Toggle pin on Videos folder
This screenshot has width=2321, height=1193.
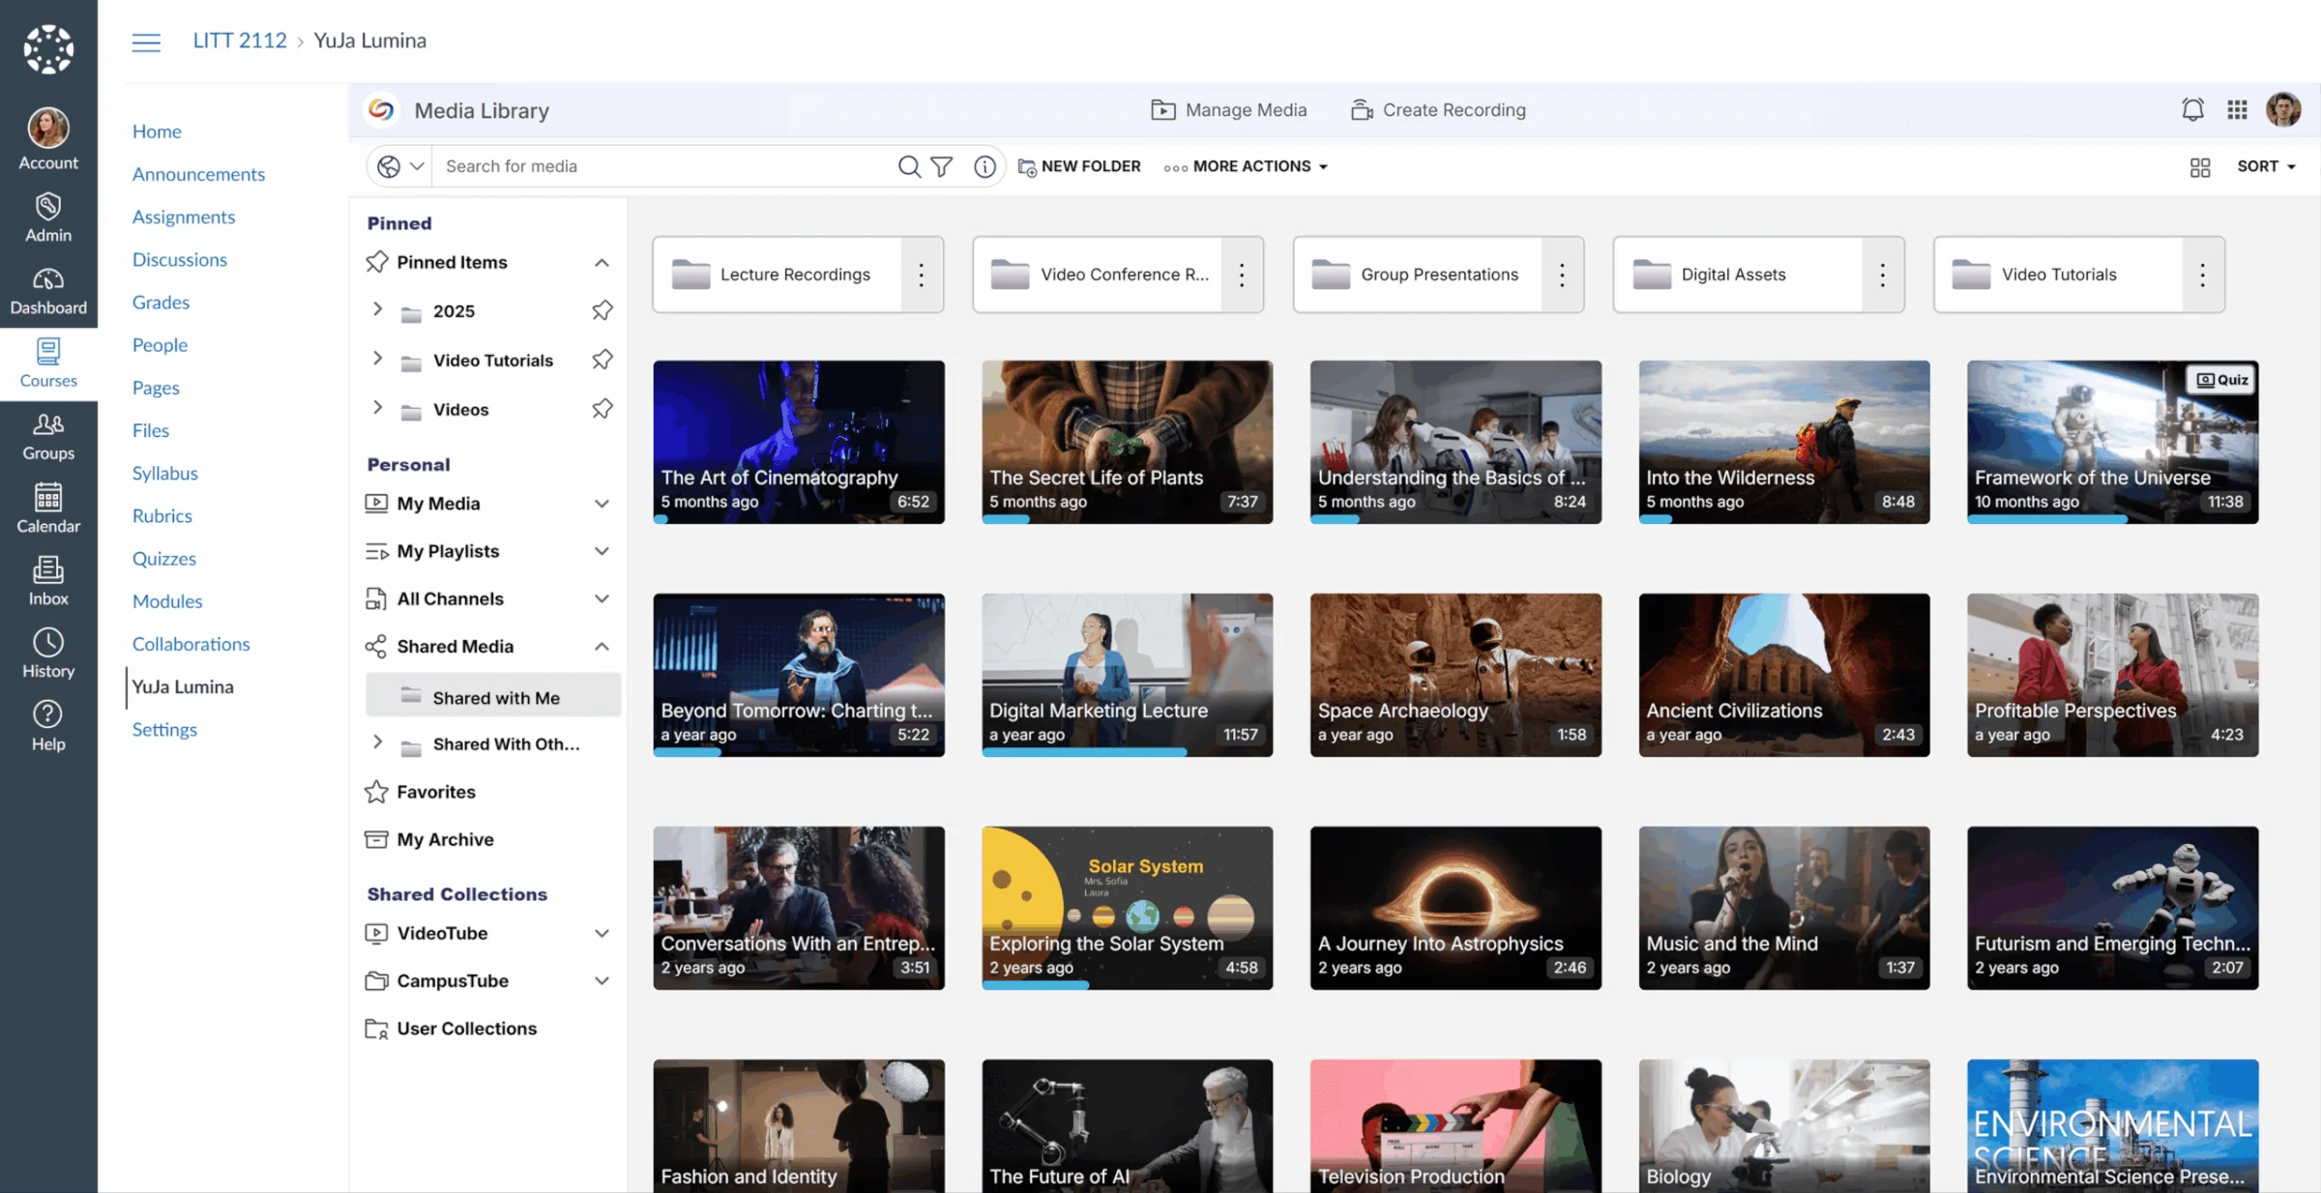click(602, 409)
